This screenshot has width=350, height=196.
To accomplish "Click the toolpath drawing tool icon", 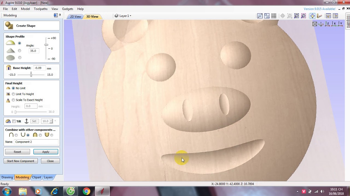I will [x=319, y=16].
